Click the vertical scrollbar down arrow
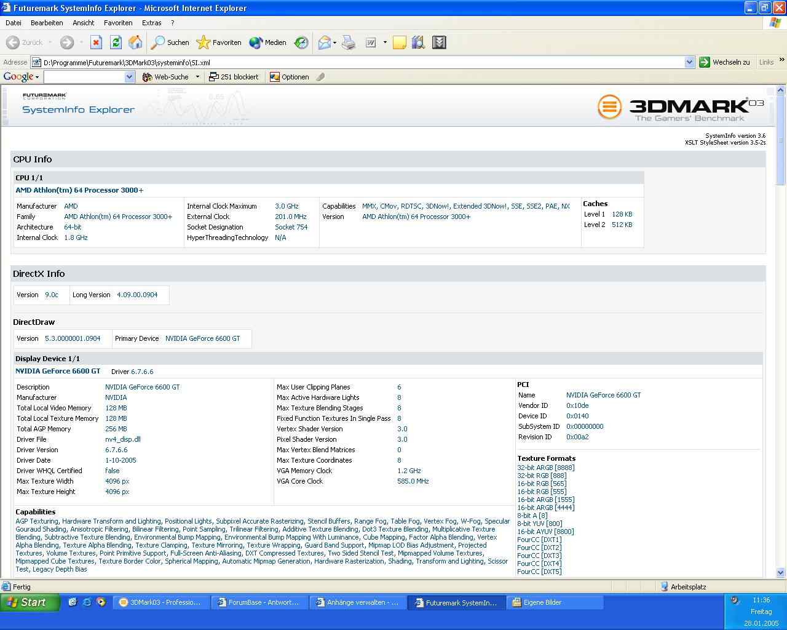 781,572
